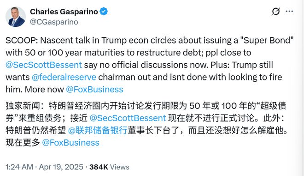Open Charles Gasparino's profile picture
This screenshot has height=176, width=304.
click(x=16, y=17)
